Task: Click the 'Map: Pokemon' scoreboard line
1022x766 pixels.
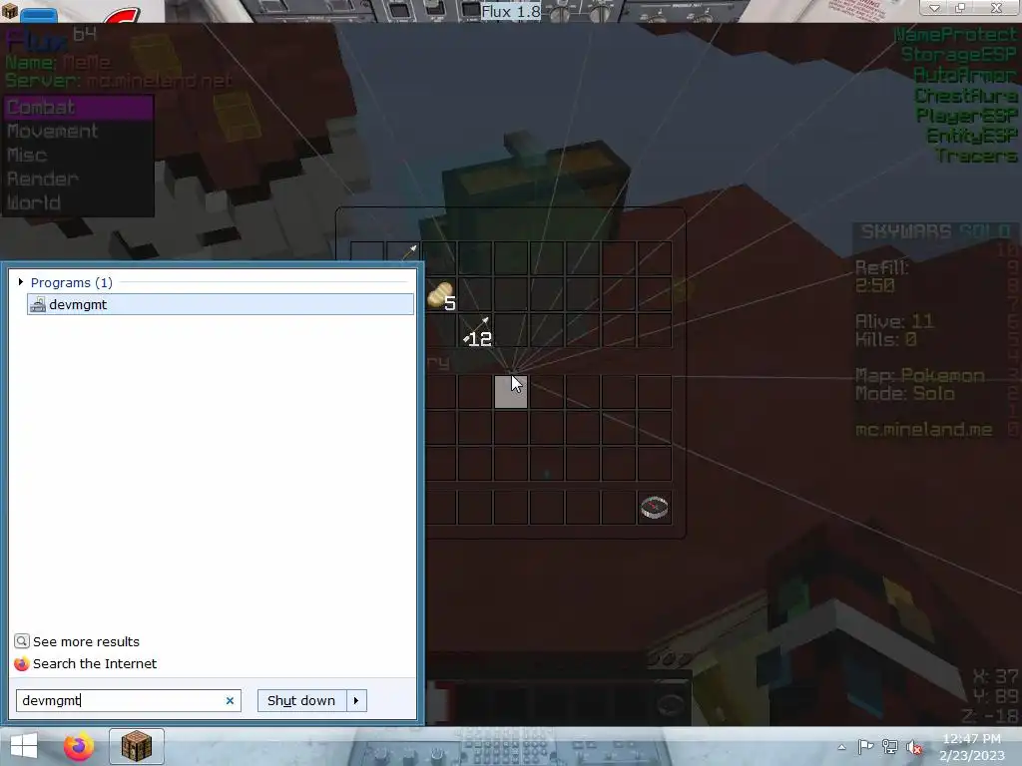Action: [x=919, y=376]
